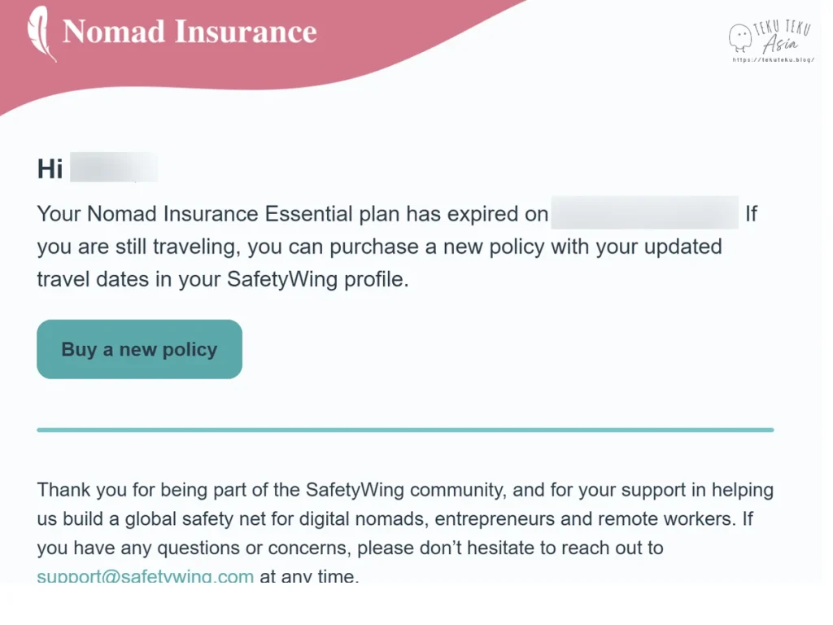
Task: Click the white feather logo icon
Action: point(41,33)
